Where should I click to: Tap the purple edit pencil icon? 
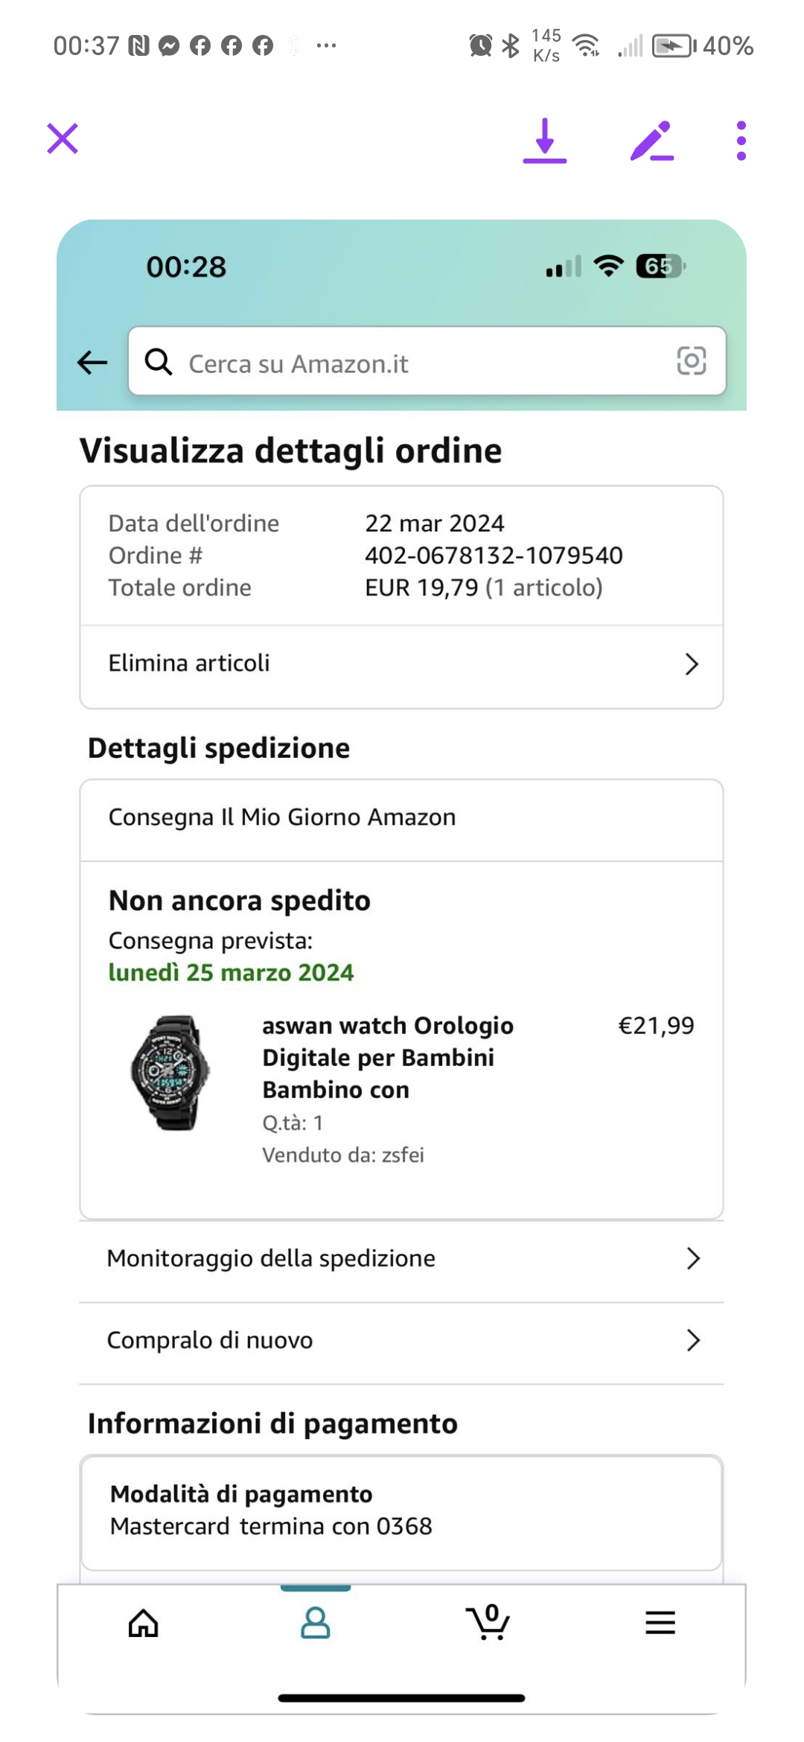pos(651,141)
